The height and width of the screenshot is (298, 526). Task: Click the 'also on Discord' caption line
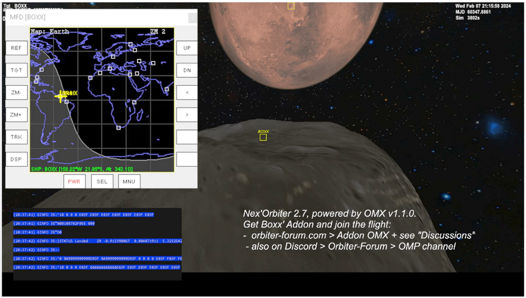pyautogui.click(x=350, y=246)
